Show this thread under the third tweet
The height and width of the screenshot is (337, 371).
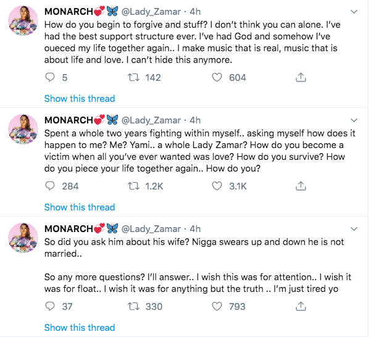pyautogui.click(x=80, y=327)
